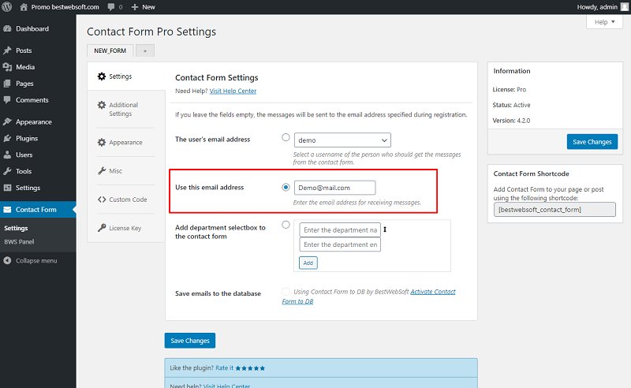Click the Collapse menu arrow icon
Viewport: 631px width, 388px height.
7,260
